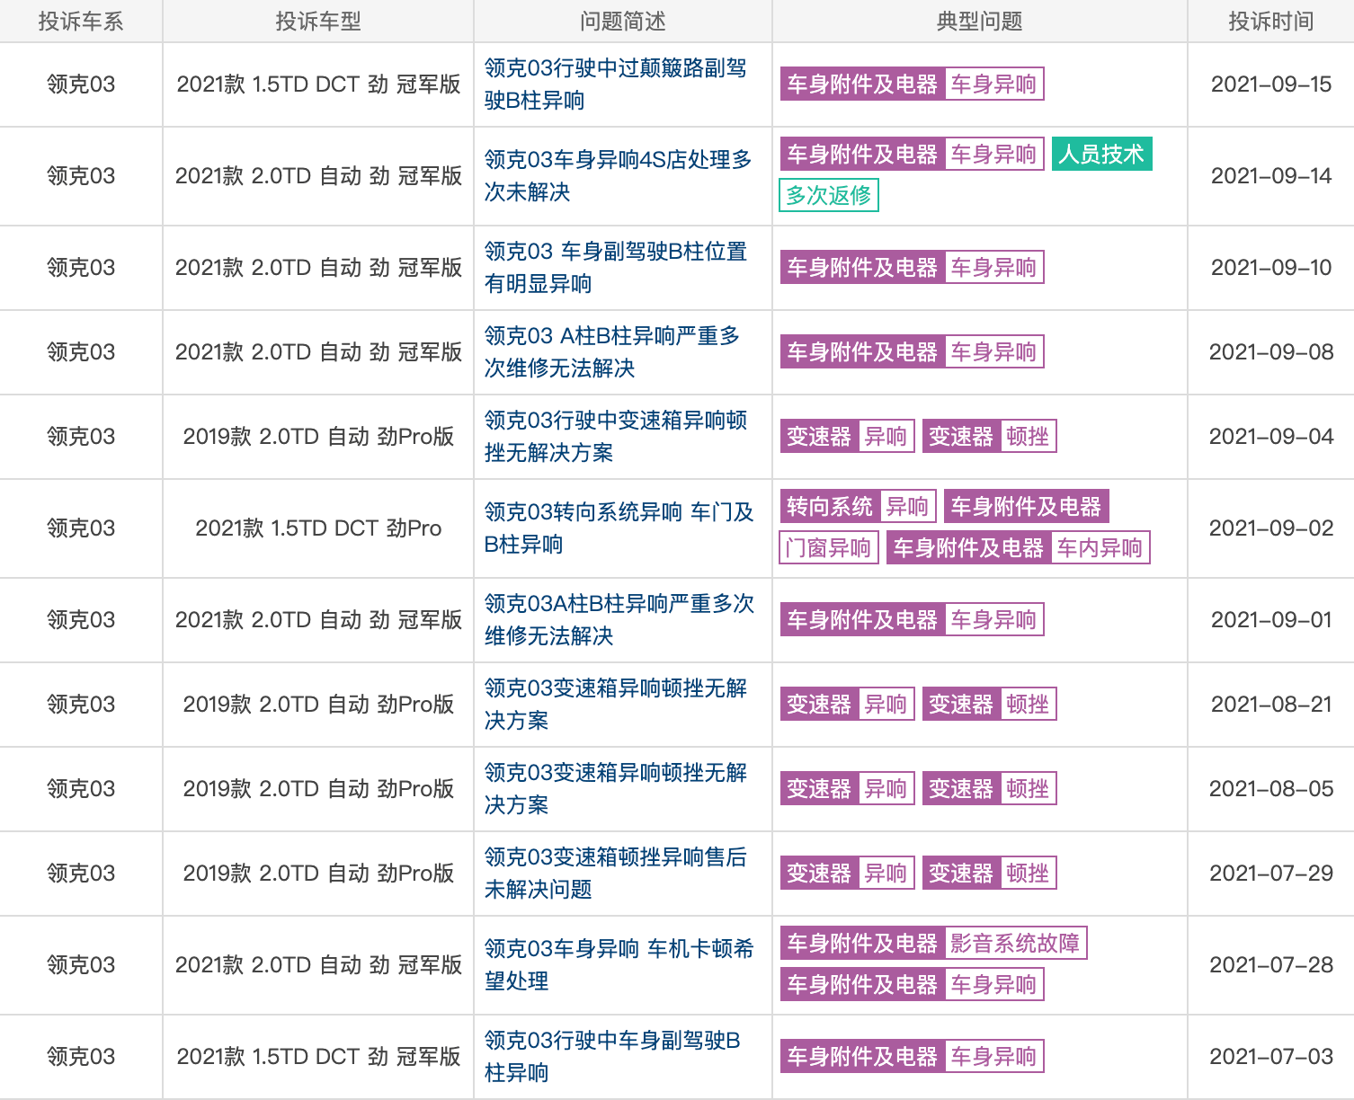This screenshot has height=1100, width=1354.
Task: Open complaint 领克03车身异响 车机卡顿希望处理
Action: coord(621,964)
